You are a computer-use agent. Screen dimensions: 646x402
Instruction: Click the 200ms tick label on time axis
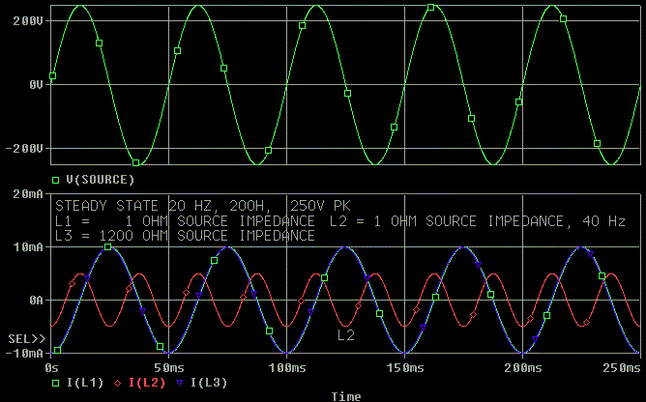click(x=522, y=368)
